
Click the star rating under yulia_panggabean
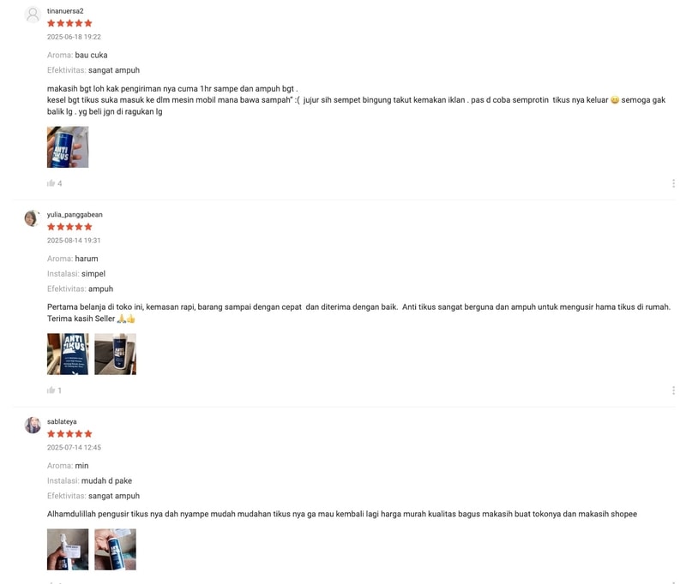[69, 227]
